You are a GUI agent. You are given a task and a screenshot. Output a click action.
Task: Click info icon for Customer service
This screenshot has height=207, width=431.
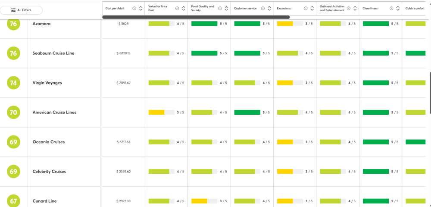[x=263, y=9]
